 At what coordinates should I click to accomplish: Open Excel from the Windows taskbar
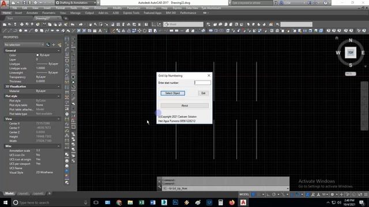(141, 202)
